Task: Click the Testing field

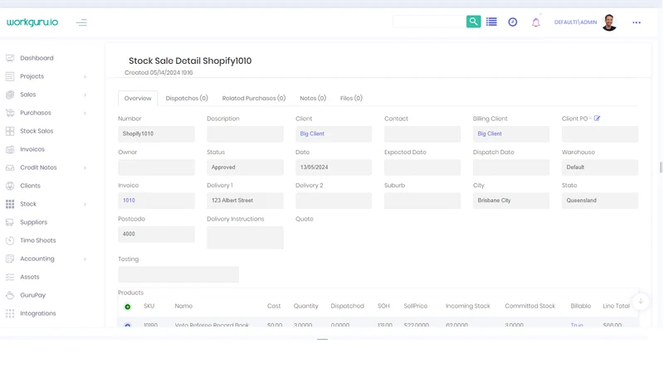Action: pyautogui.click(x=178, y=274)
